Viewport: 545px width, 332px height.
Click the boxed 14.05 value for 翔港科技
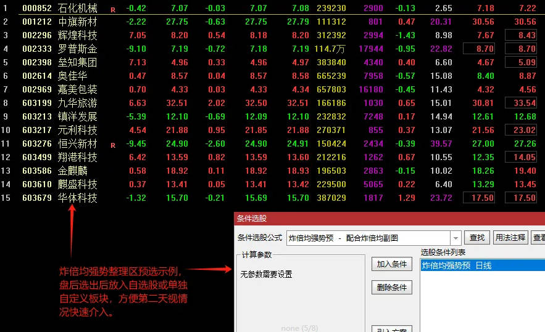521,157
